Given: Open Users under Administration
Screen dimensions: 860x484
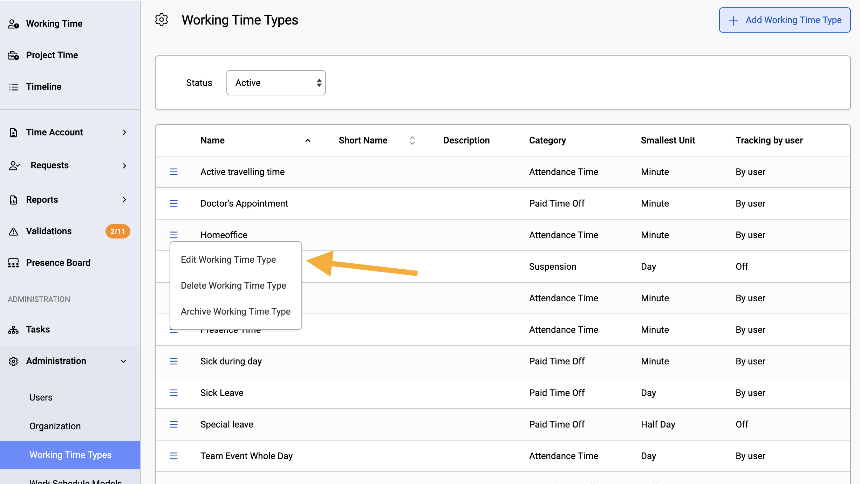Looking at the screenshot, I should coord(41,397).
